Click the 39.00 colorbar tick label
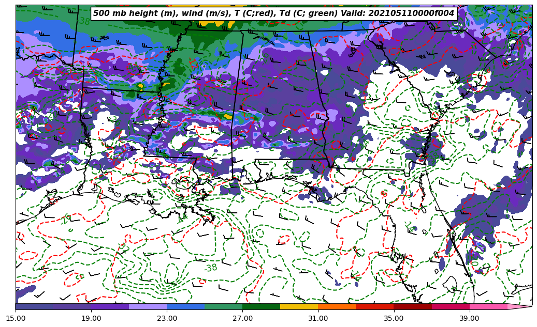Image resolution: width=537 pixels, height=327 pixels. pyautogui.click(x=469, y=318)
